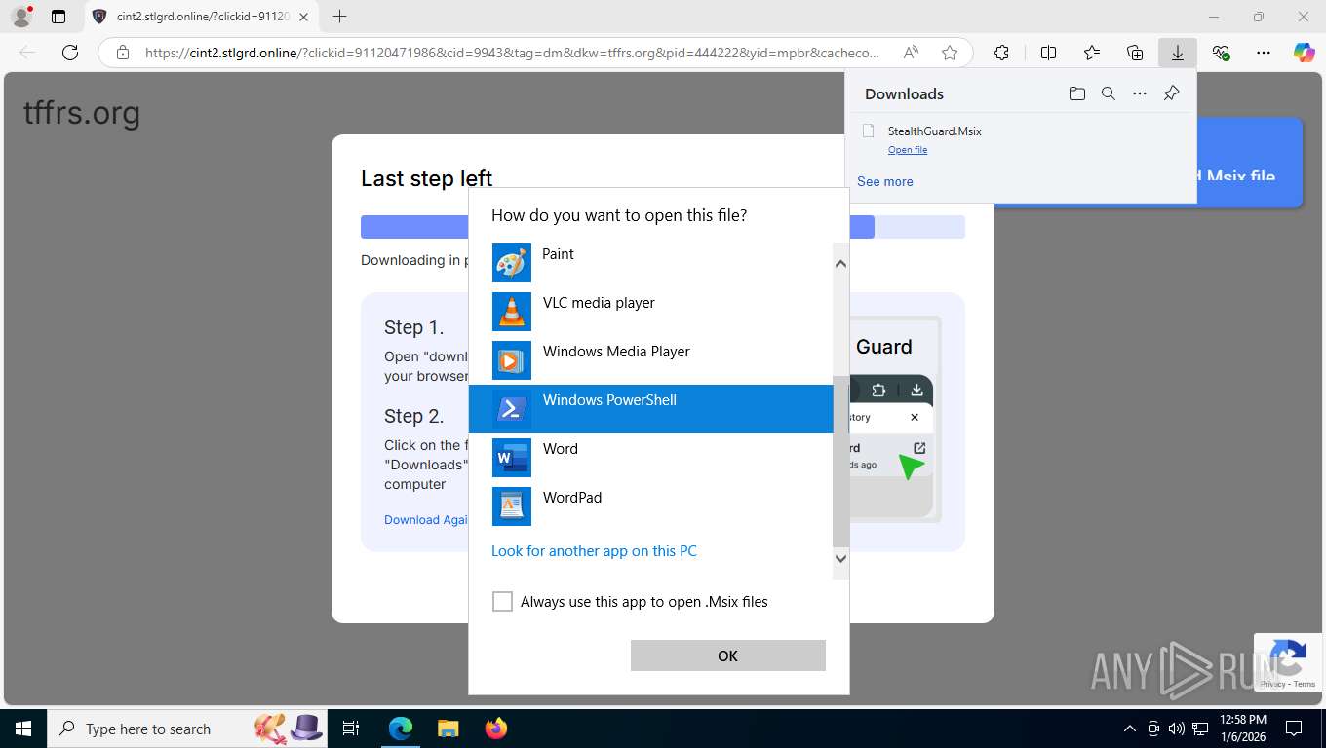Image resolution: width=1326 pixels, height=748 pixels.
Task: Check Always use this app for .Msix
Action: [x=502, y=602]
